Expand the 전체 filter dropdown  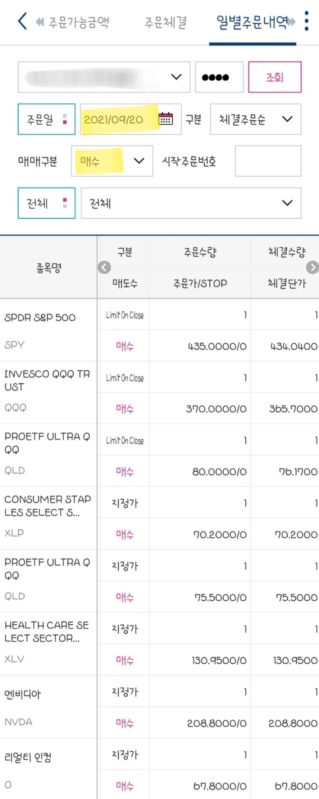tap(191, 203)
